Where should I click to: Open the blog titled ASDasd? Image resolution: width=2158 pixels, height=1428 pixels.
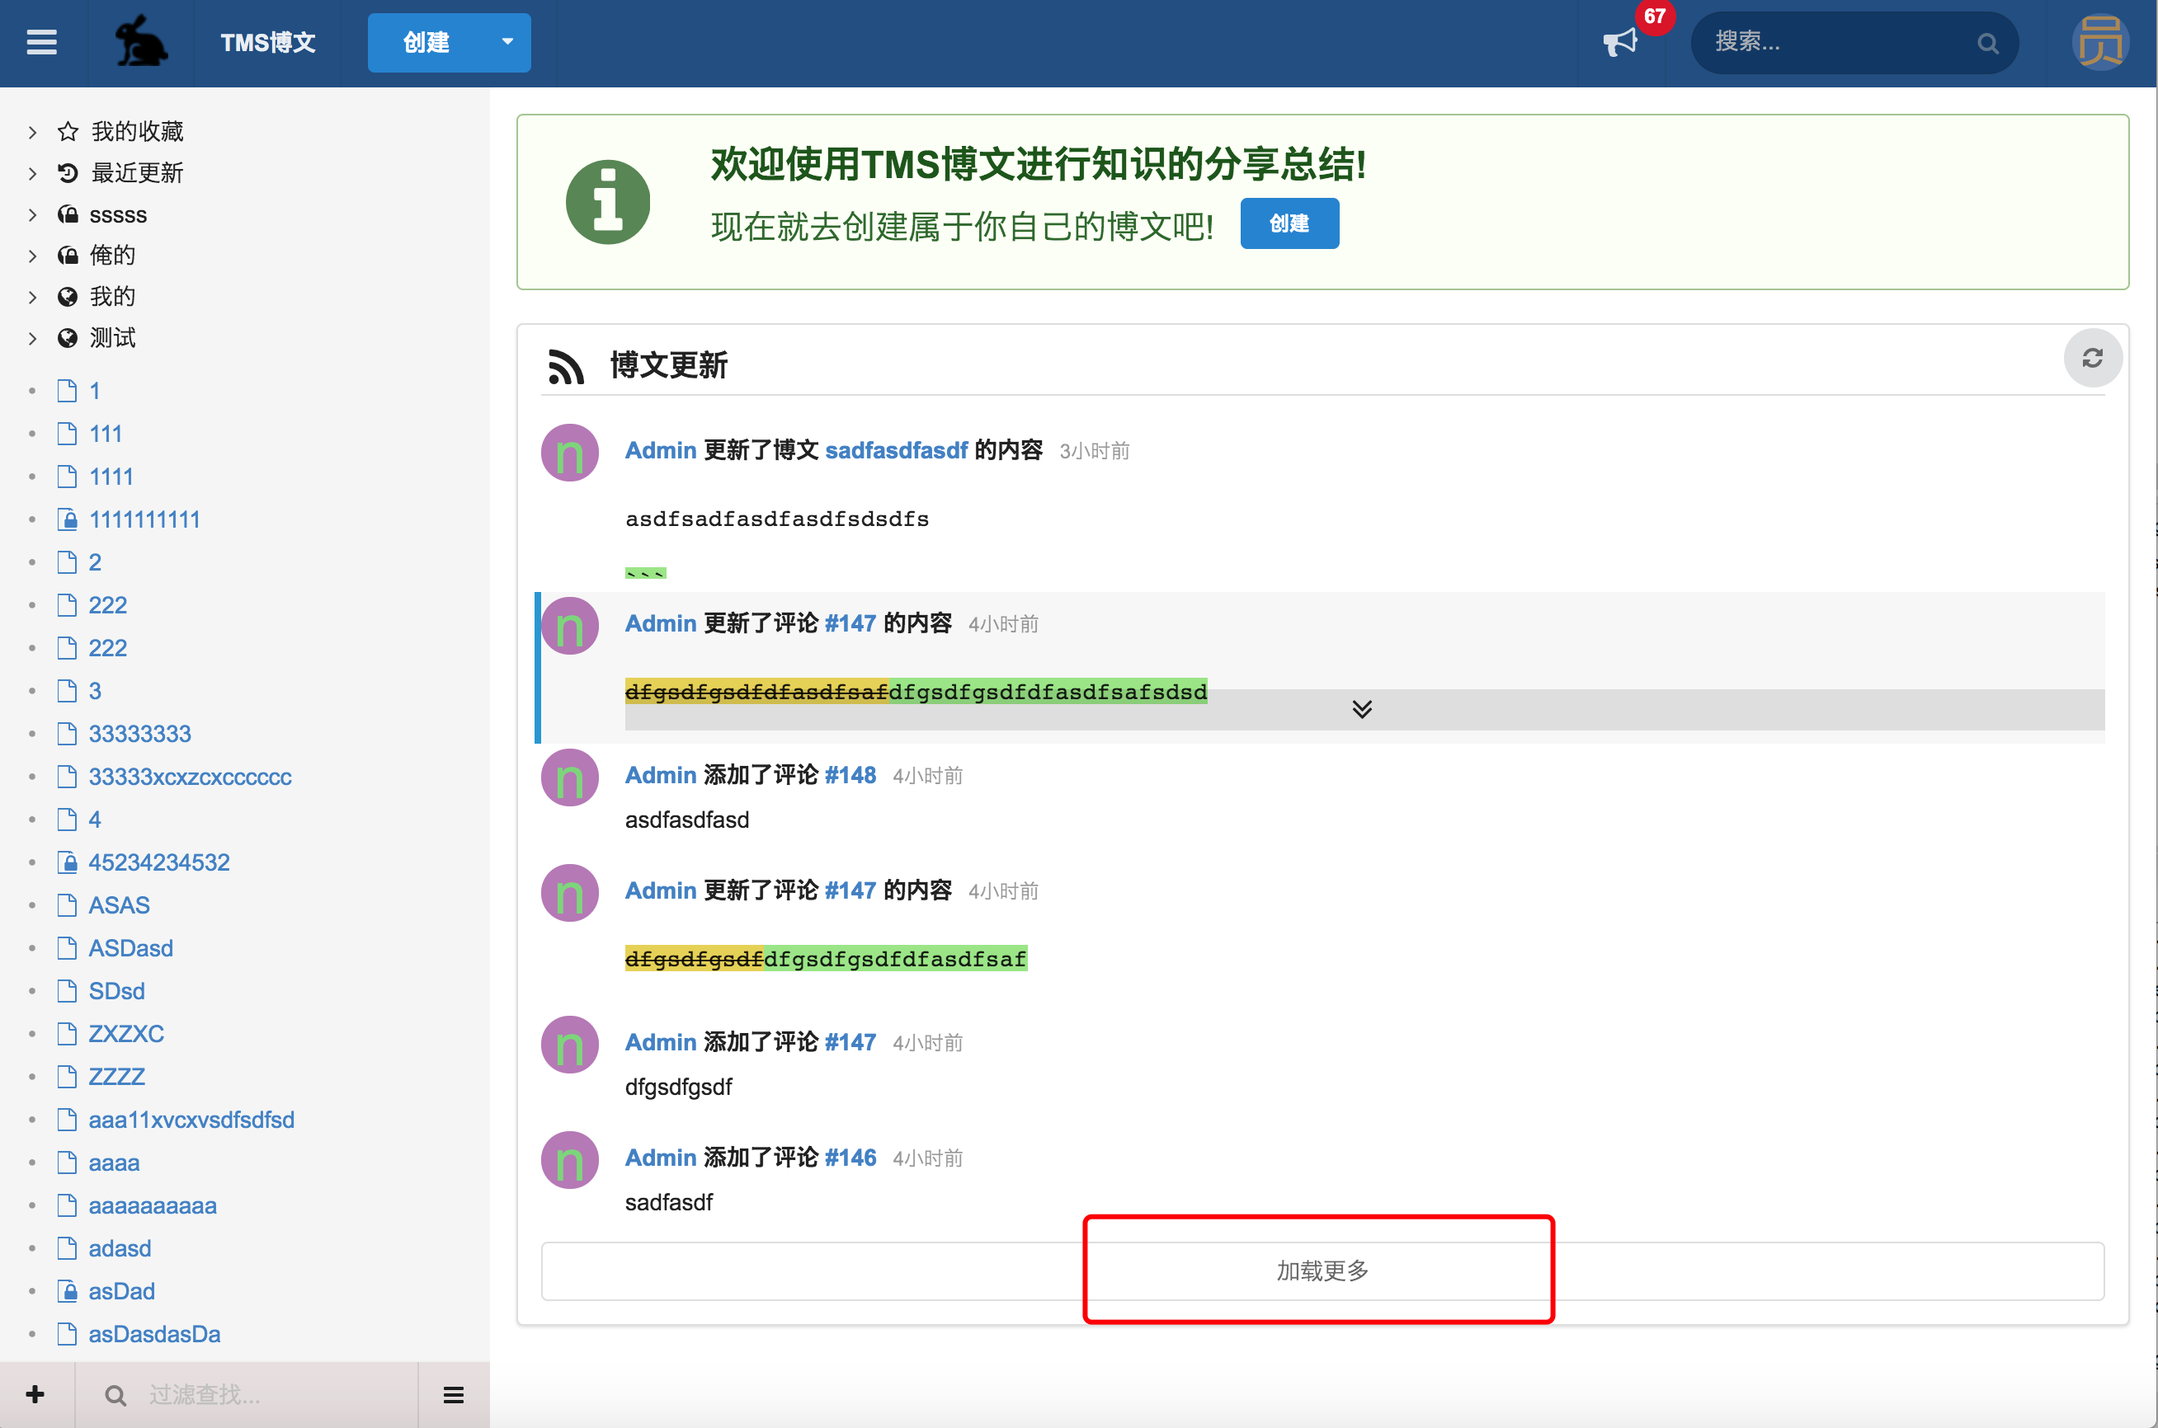click(130, 948)
